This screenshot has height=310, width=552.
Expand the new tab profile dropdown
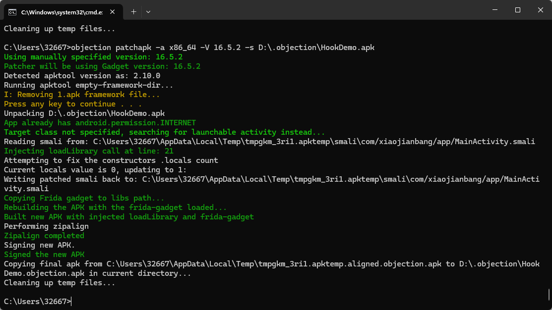[x=148, y=11]
